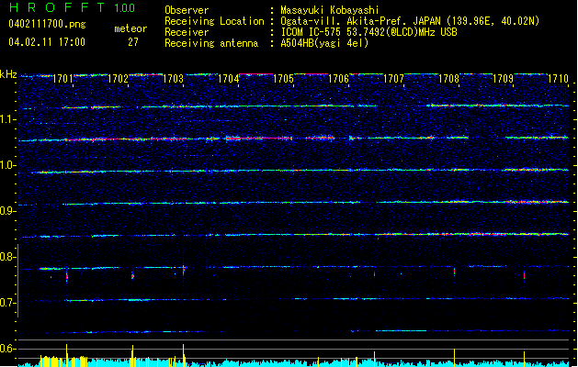
Task: Select the 1.0 frequency axis label
Action: [x=8, y=165]
